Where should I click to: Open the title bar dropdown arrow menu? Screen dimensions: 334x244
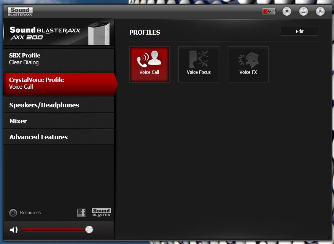287,11
